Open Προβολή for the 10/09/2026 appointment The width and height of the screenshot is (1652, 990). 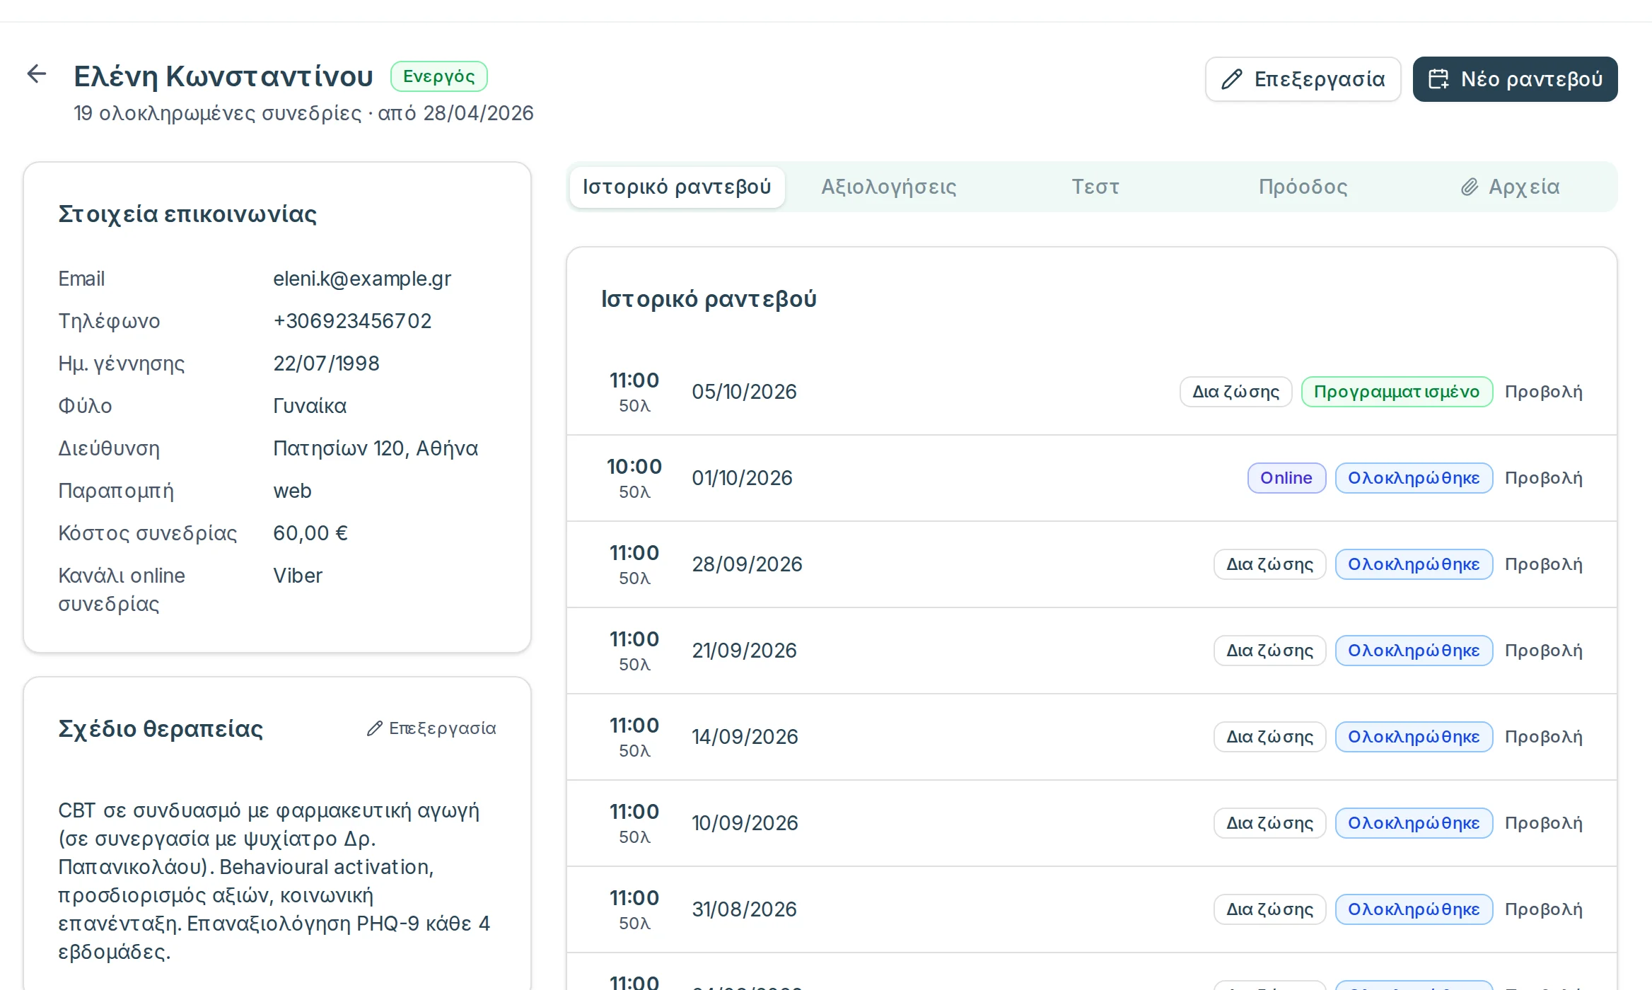[x=1543, y=823]
